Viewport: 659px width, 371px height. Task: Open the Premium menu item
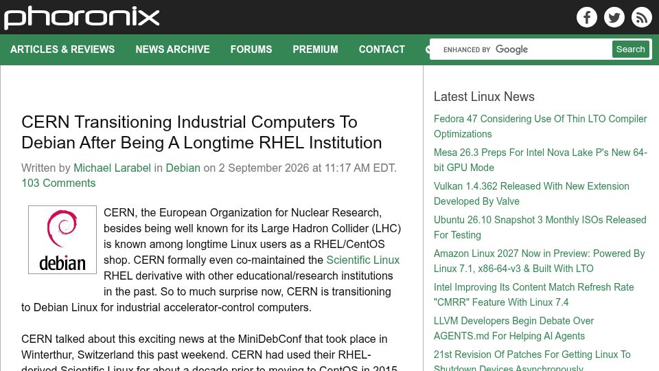(x=315, y=49)
